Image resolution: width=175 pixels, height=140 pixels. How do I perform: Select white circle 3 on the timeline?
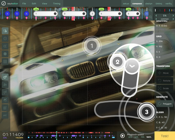(92, 14)
